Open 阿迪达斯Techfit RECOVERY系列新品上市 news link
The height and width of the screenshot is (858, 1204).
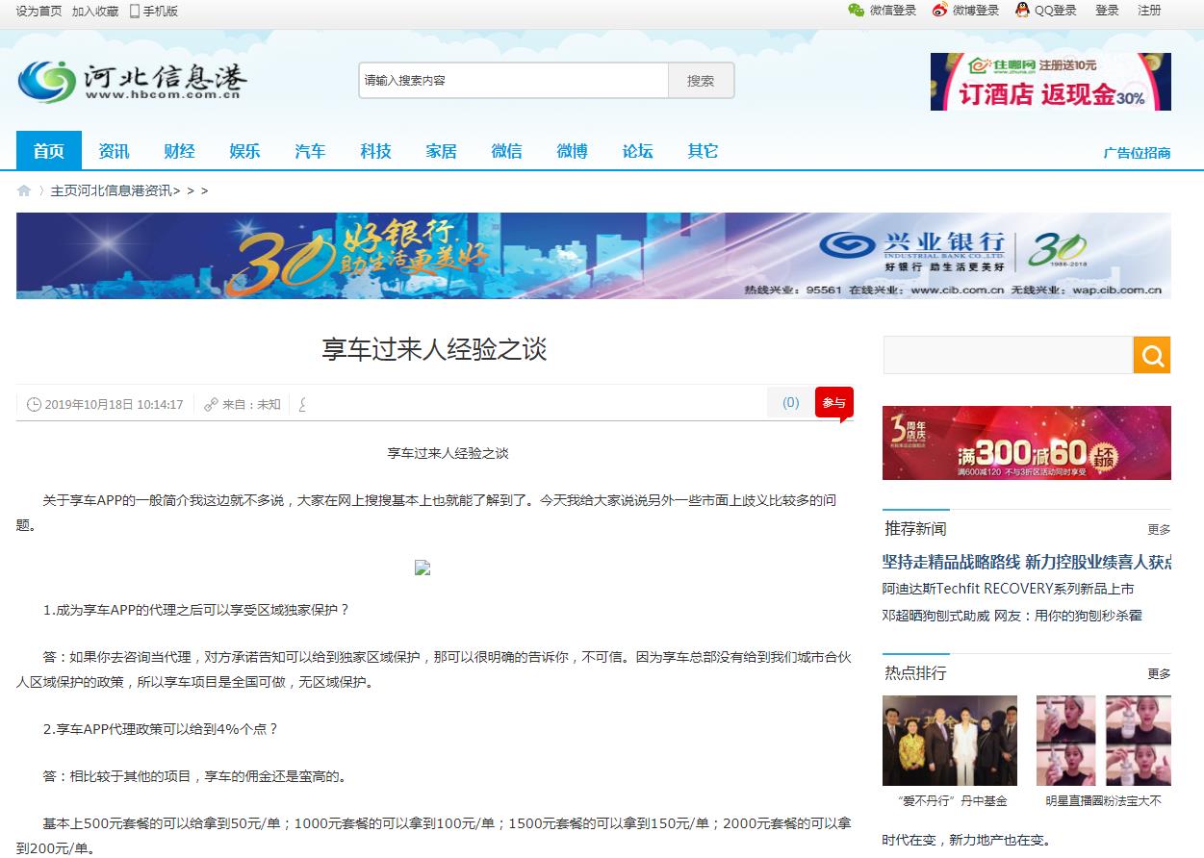[x=1009, y=589]
